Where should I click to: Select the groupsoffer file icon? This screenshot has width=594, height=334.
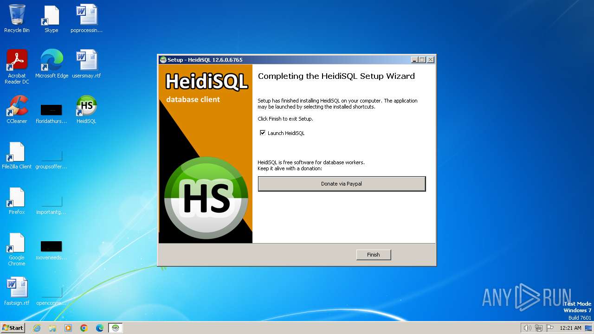point(51,159)
